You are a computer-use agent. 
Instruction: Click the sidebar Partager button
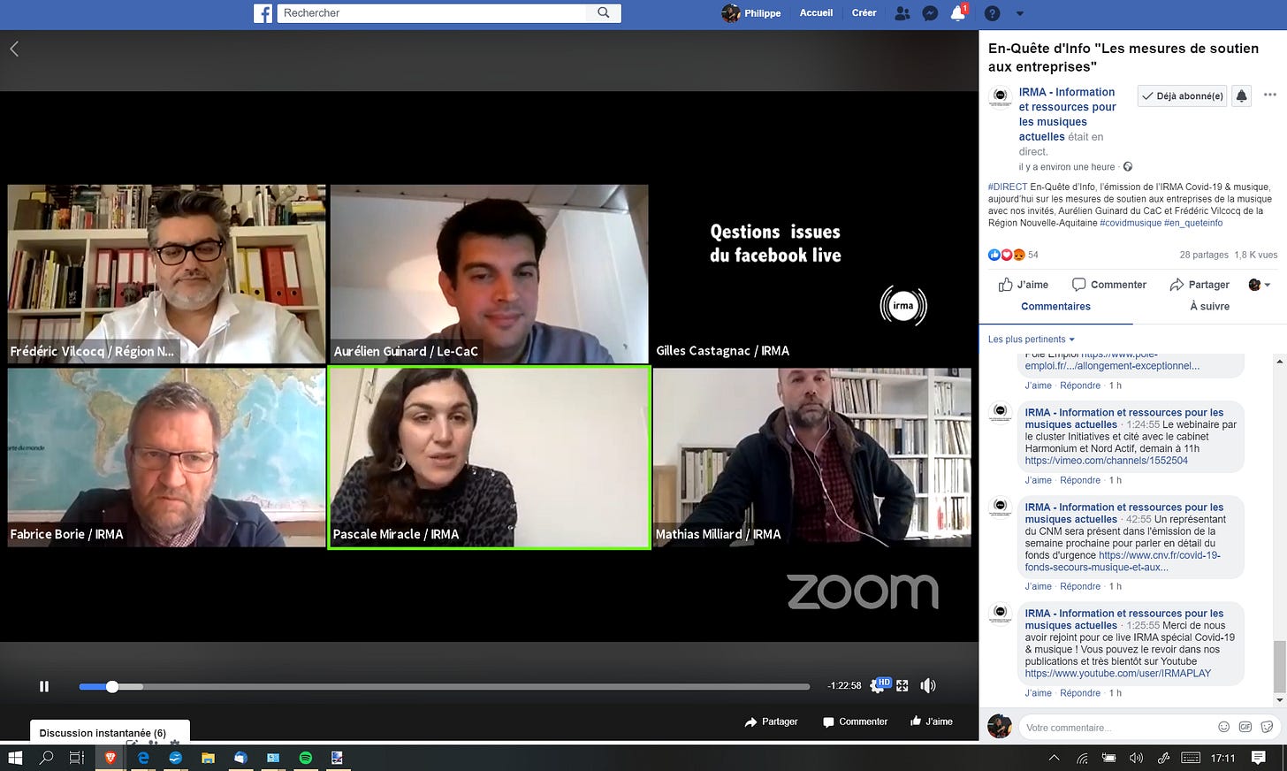1199,285
